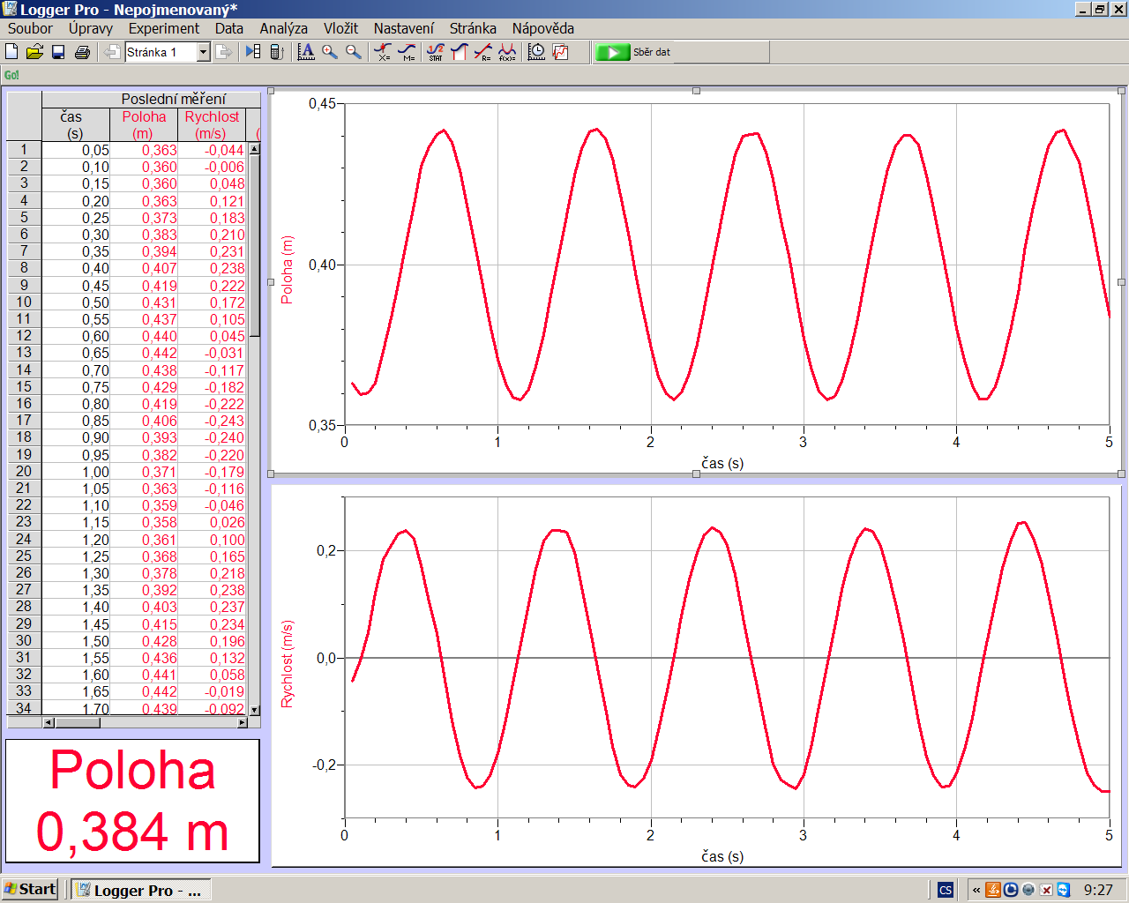This screenshot has height=903, width=1129.
Task: Click the čas (s) label of the top graph
Action: (722, 463)
